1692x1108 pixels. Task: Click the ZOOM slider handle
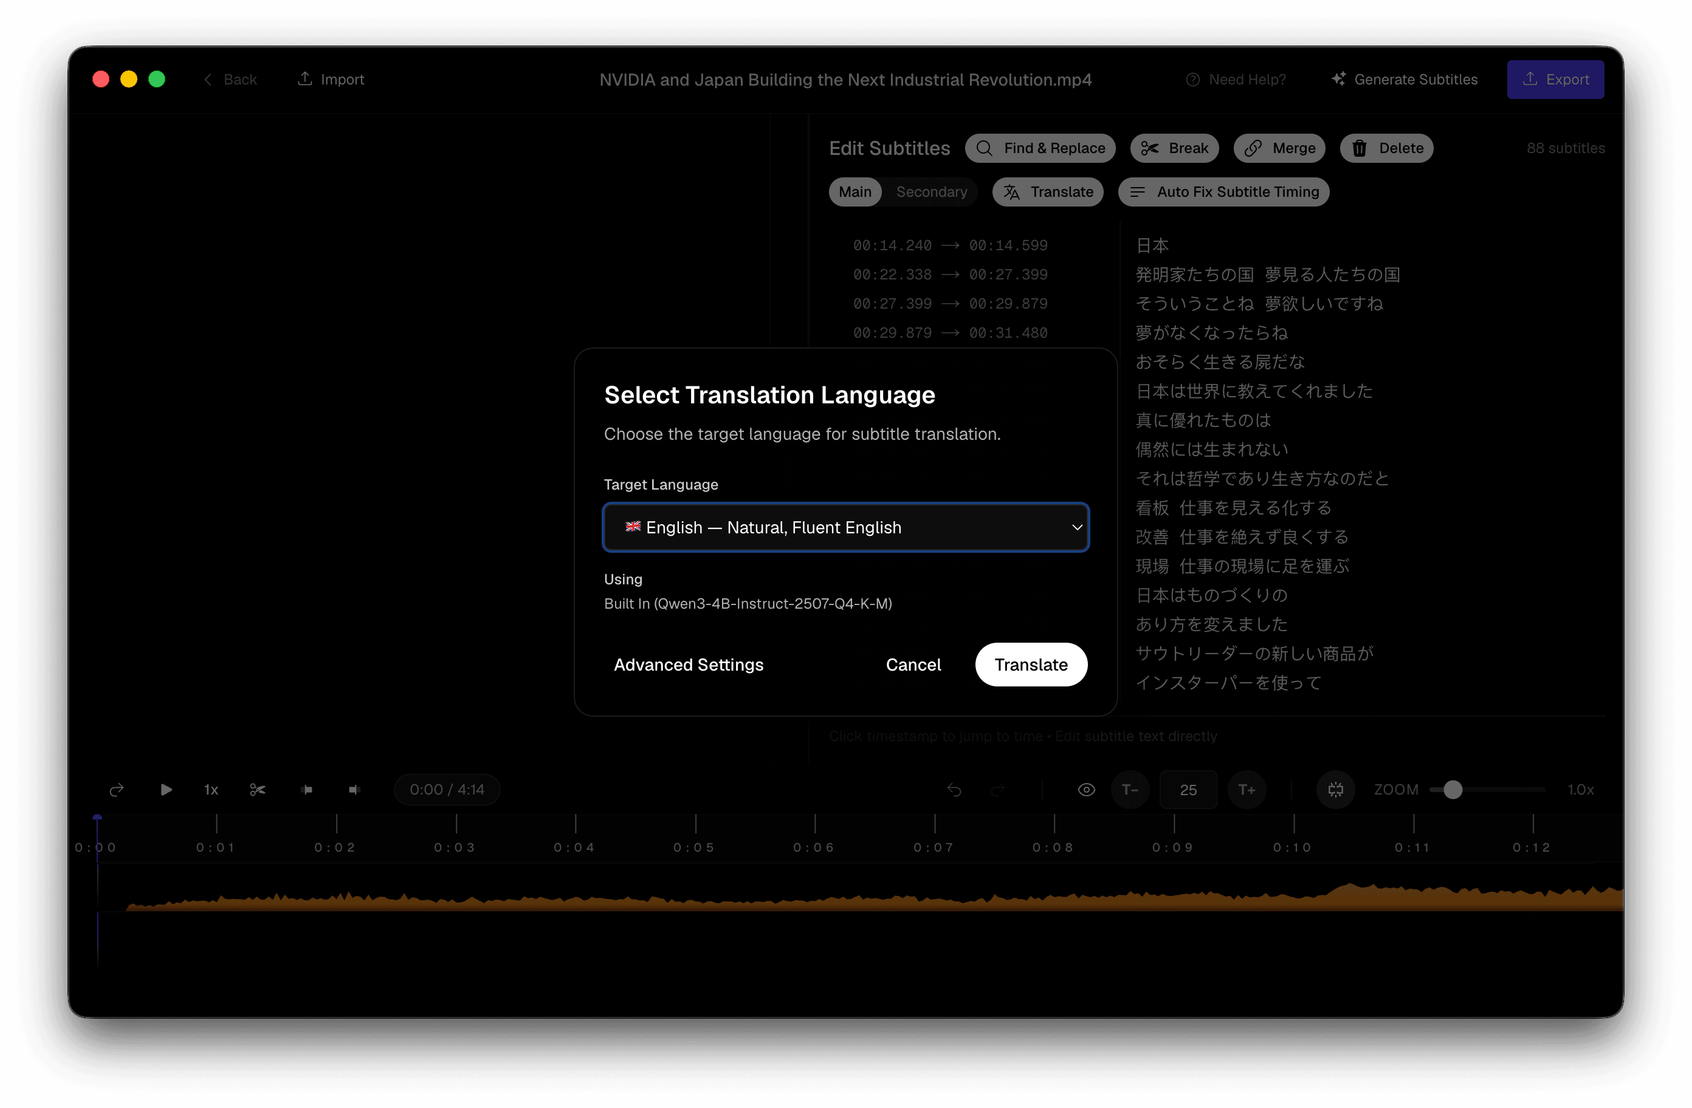[1453, 790]
